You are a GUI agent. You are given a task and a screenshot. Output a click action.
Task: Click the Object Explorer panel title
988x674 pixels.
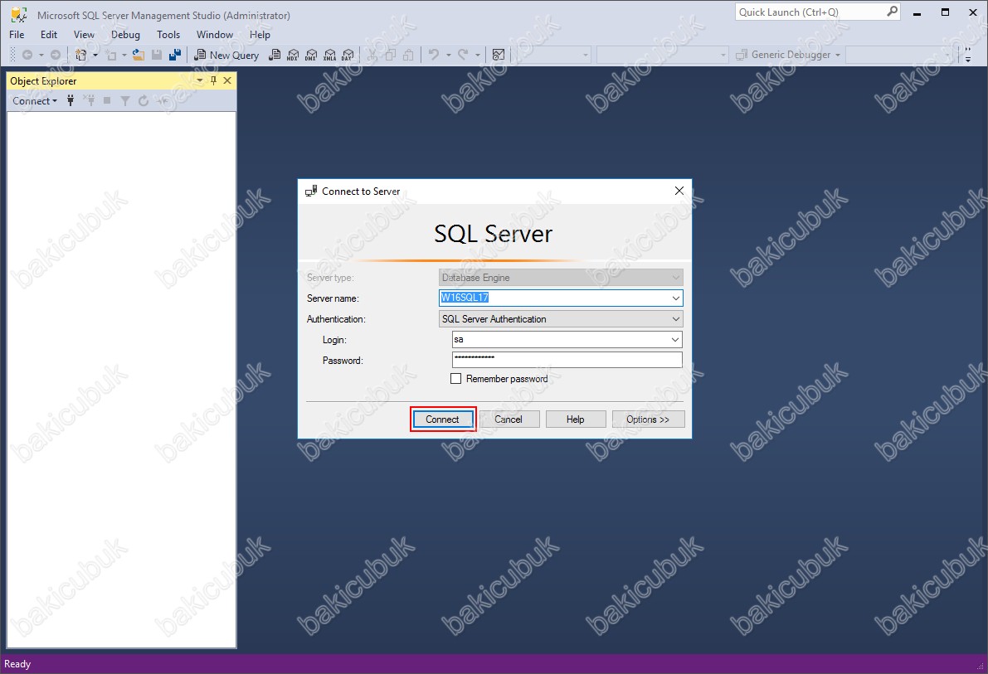43,80
